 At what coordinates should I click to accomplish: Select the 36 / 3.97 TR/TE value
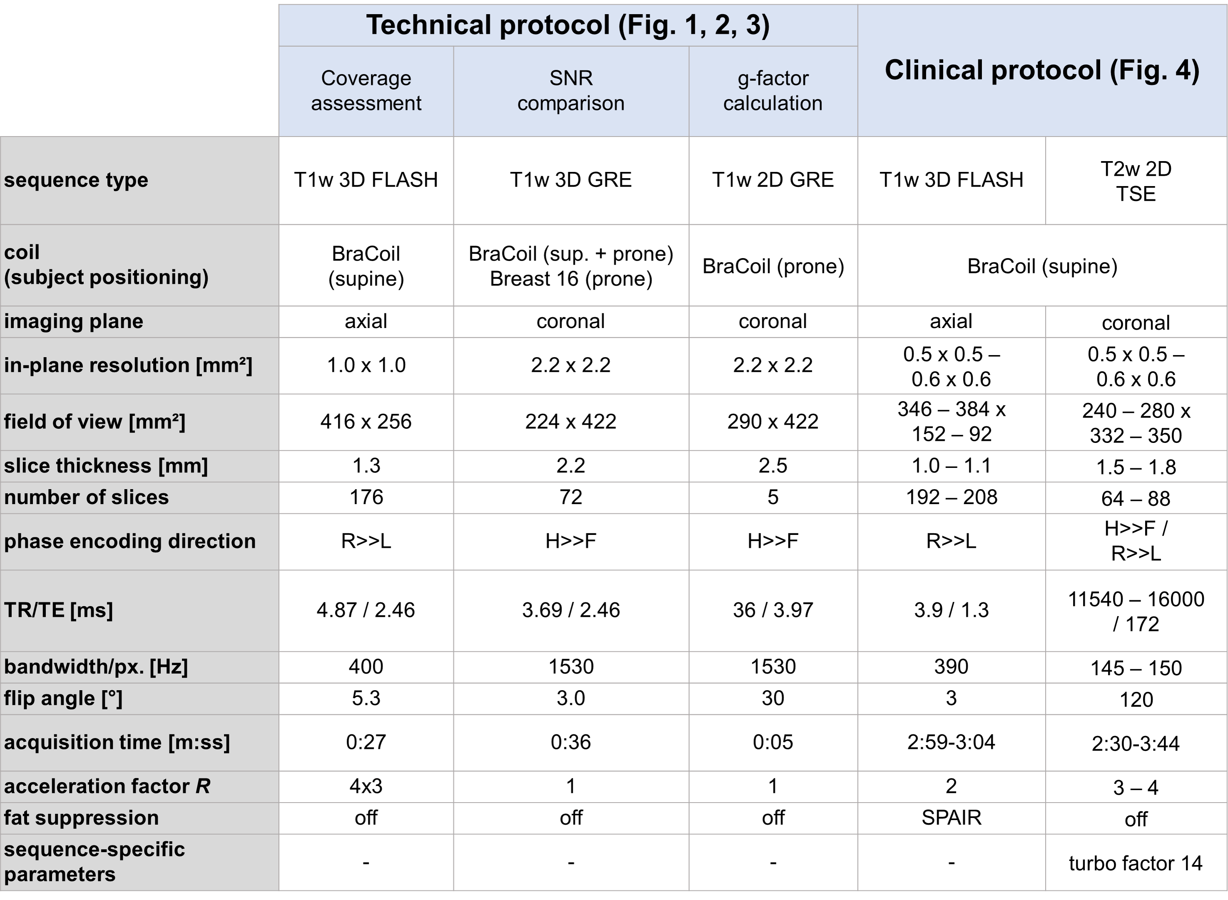point(773,610)
